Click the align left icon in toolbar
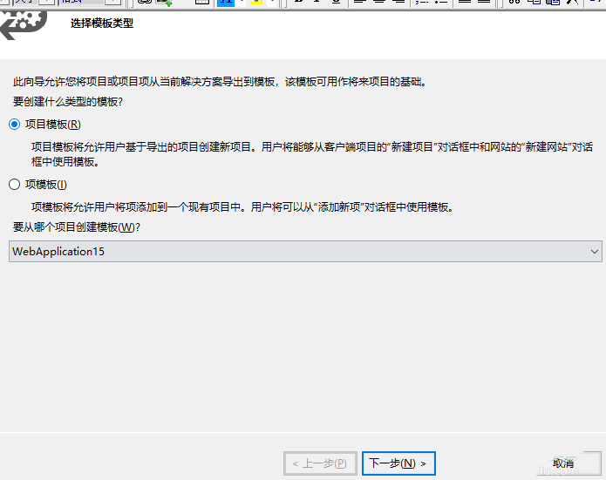The height and width of the screenshot is (480, 606). pos(359,3)
